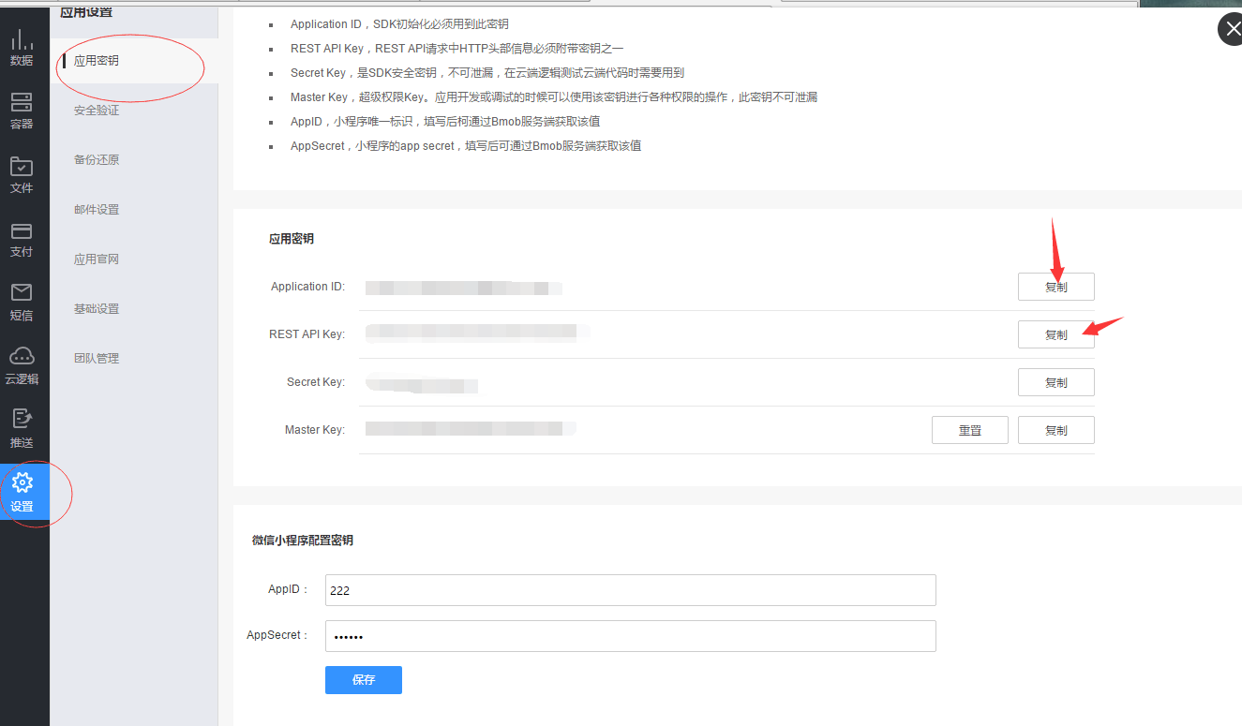1242x726 pixels.
Task: Focus the AppID input field
Action: pyautogui.click(x=630, y=590)
